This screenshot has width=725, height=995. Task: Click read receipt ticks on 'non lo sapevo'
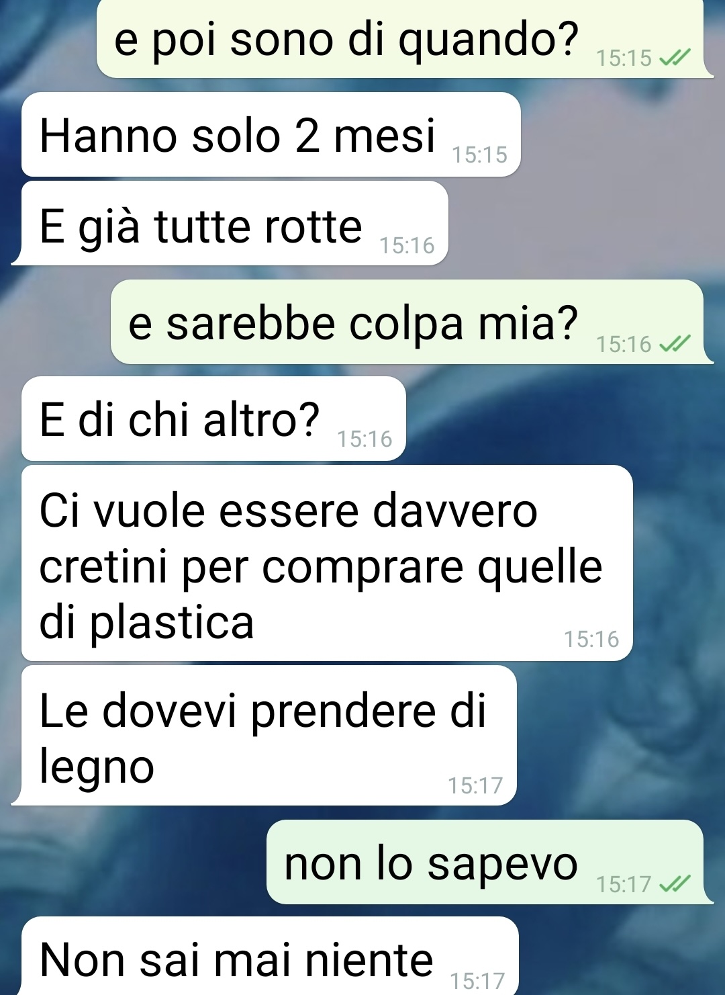pyautogui.click(x=674, y=884)
